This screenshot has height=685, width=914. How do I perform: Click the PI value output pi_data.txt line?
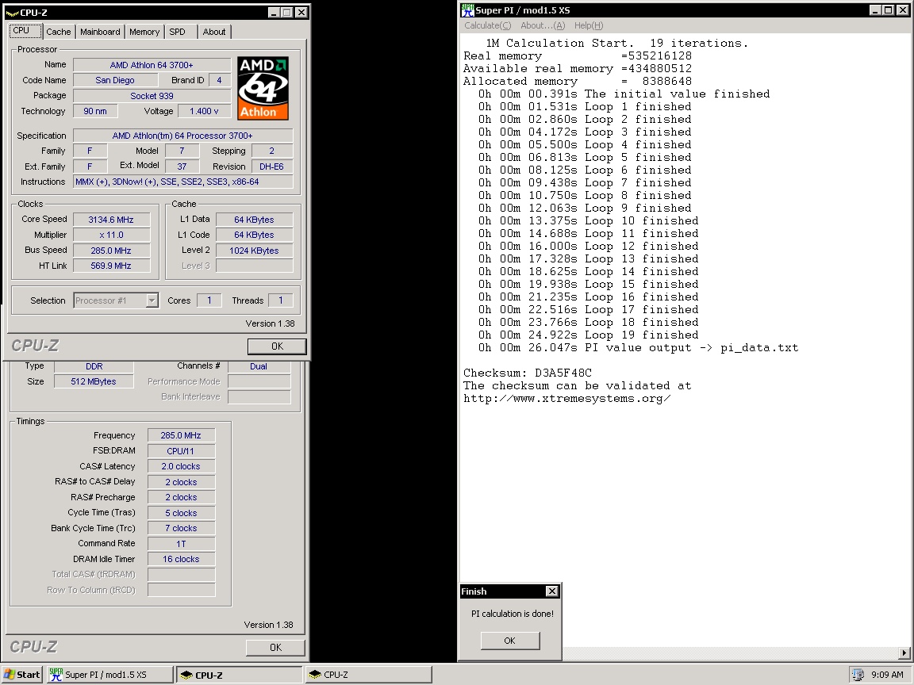638,348
